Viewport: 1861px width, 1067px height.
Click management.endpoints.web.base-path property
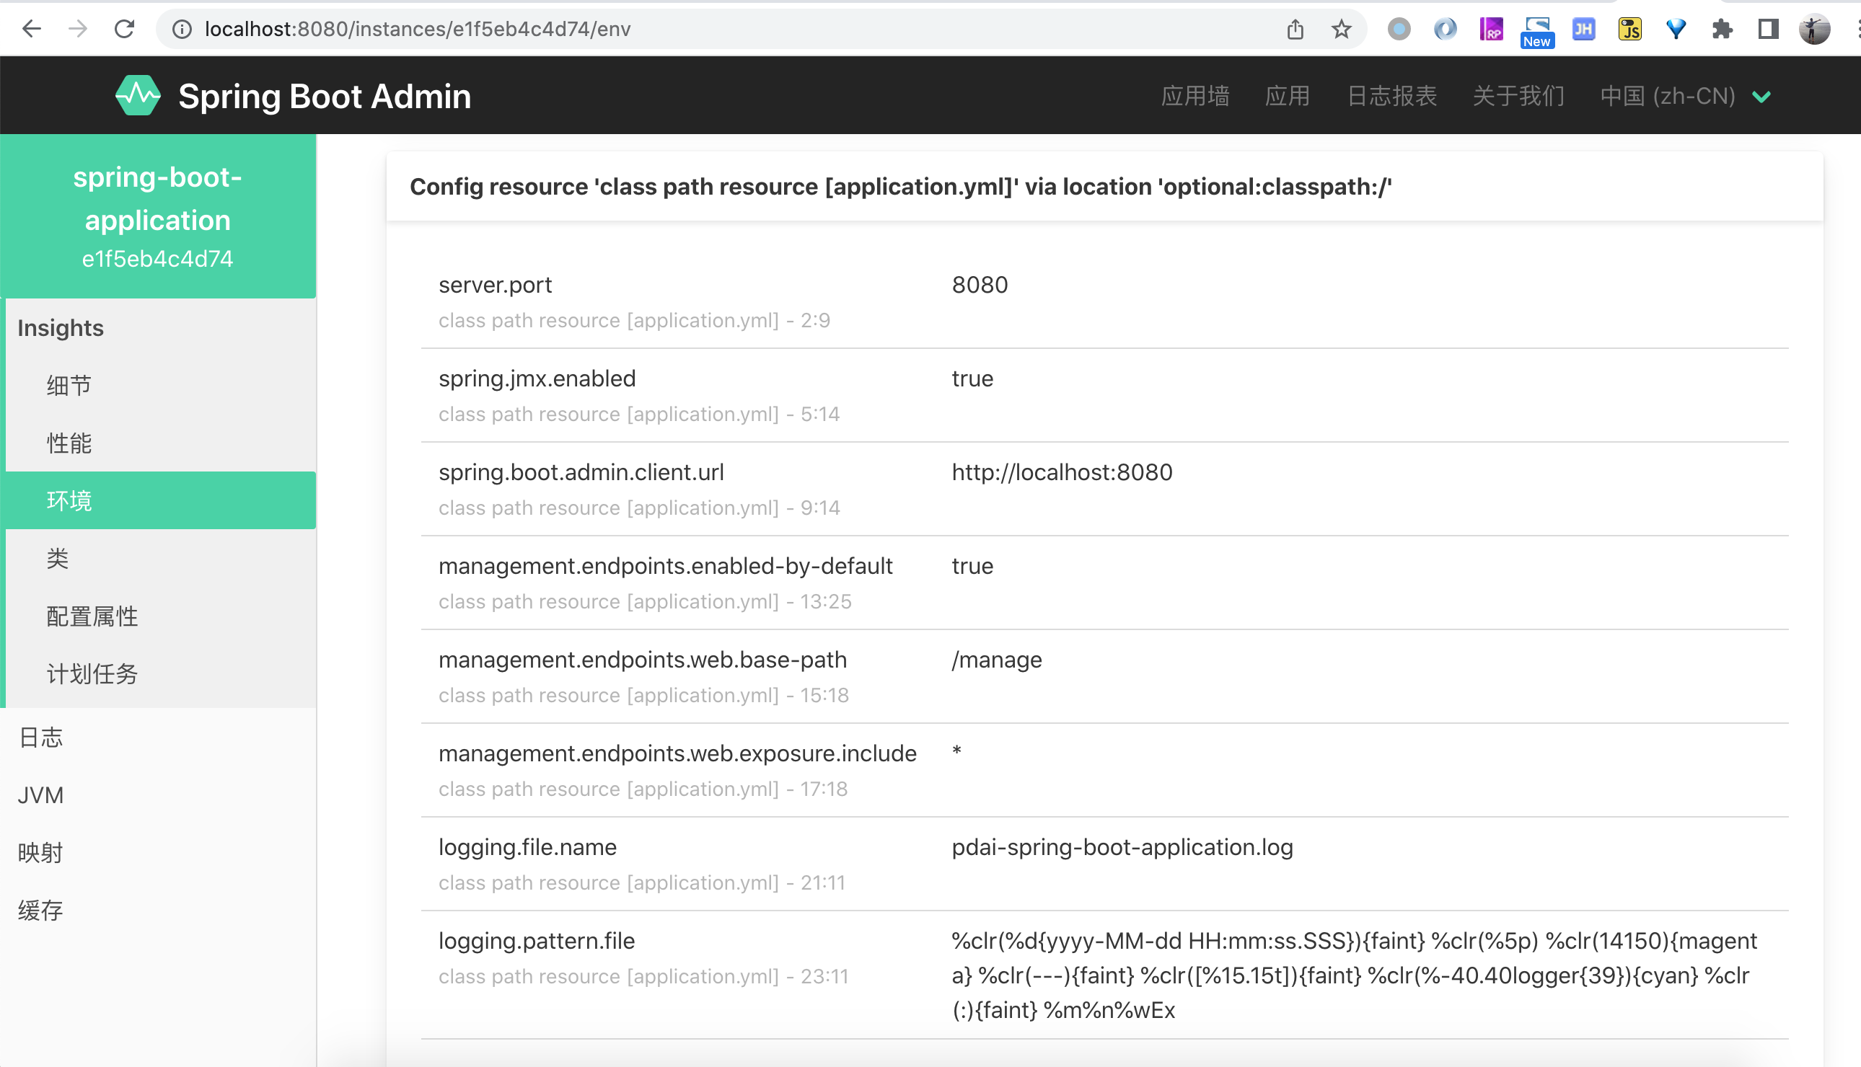pyautogui.click(x=643, y=660)
